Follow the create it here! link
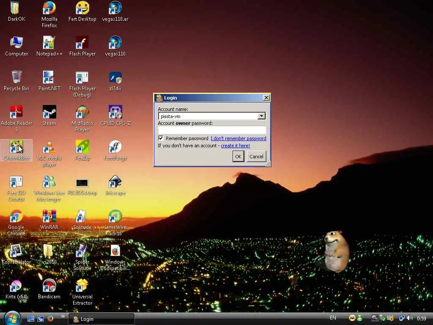The image size is (433, 325). click(235, 146)
